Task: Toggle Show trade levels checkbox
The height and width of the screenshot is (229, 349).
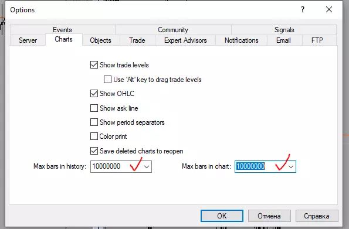Action: (94, 65)
